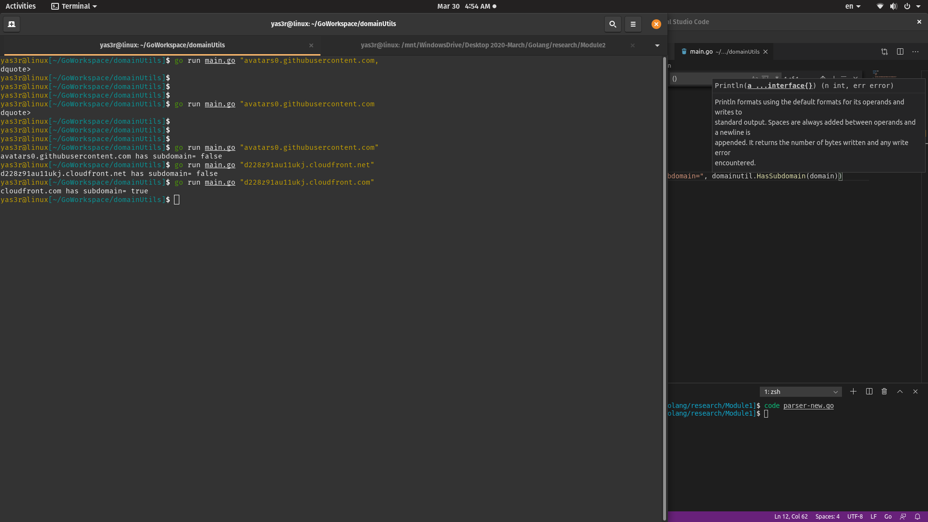Image resolution: width=928 pixels, height=522 pixels.
Task: Open the GNOME Terminal hamburger menu
Action: [633, 24]
